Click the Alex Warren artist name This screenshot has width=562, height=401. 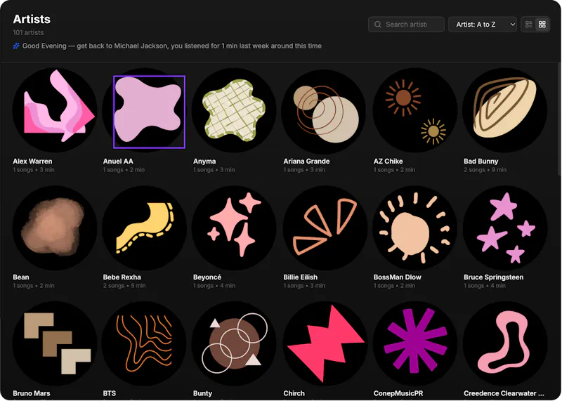pos(32,162)
